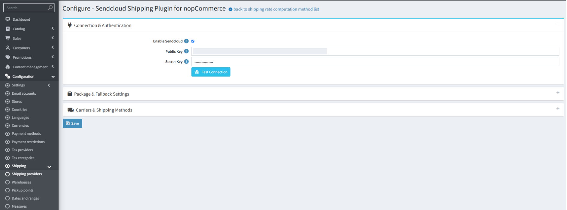Click the circle icon beside Measures
The image size is (567, 210).
click(x=8, y=206)
